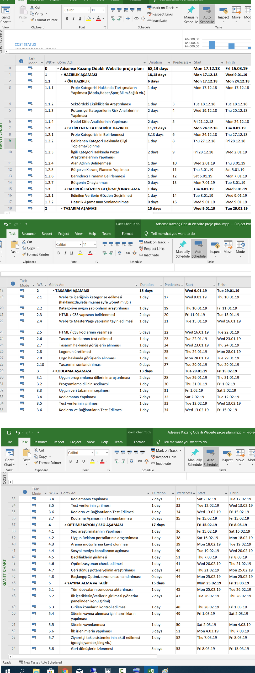Open the File tab in the bottom screenshot

click(x=9, y=442)
